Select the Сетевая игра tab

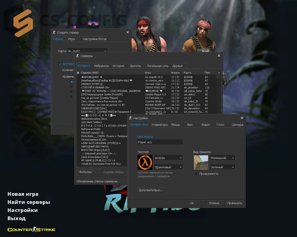pyautogui.click(x=139, y=124)
